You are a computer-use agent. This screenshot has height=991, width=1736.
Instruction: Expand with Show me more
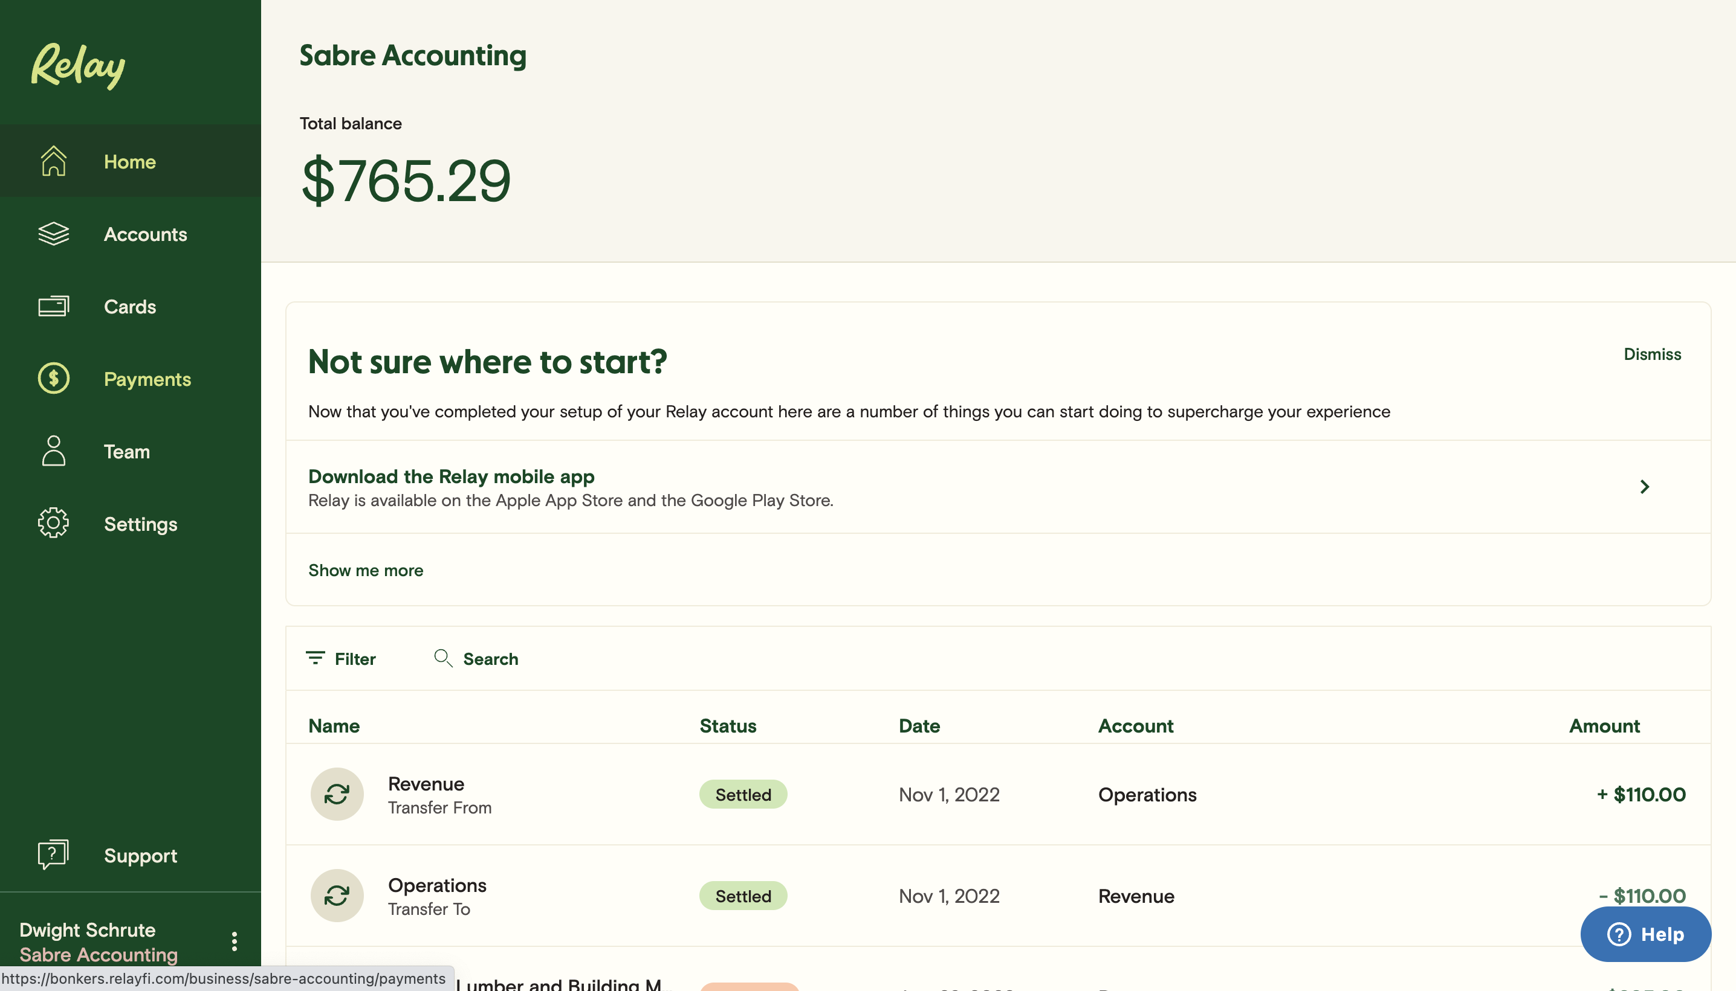366,570
